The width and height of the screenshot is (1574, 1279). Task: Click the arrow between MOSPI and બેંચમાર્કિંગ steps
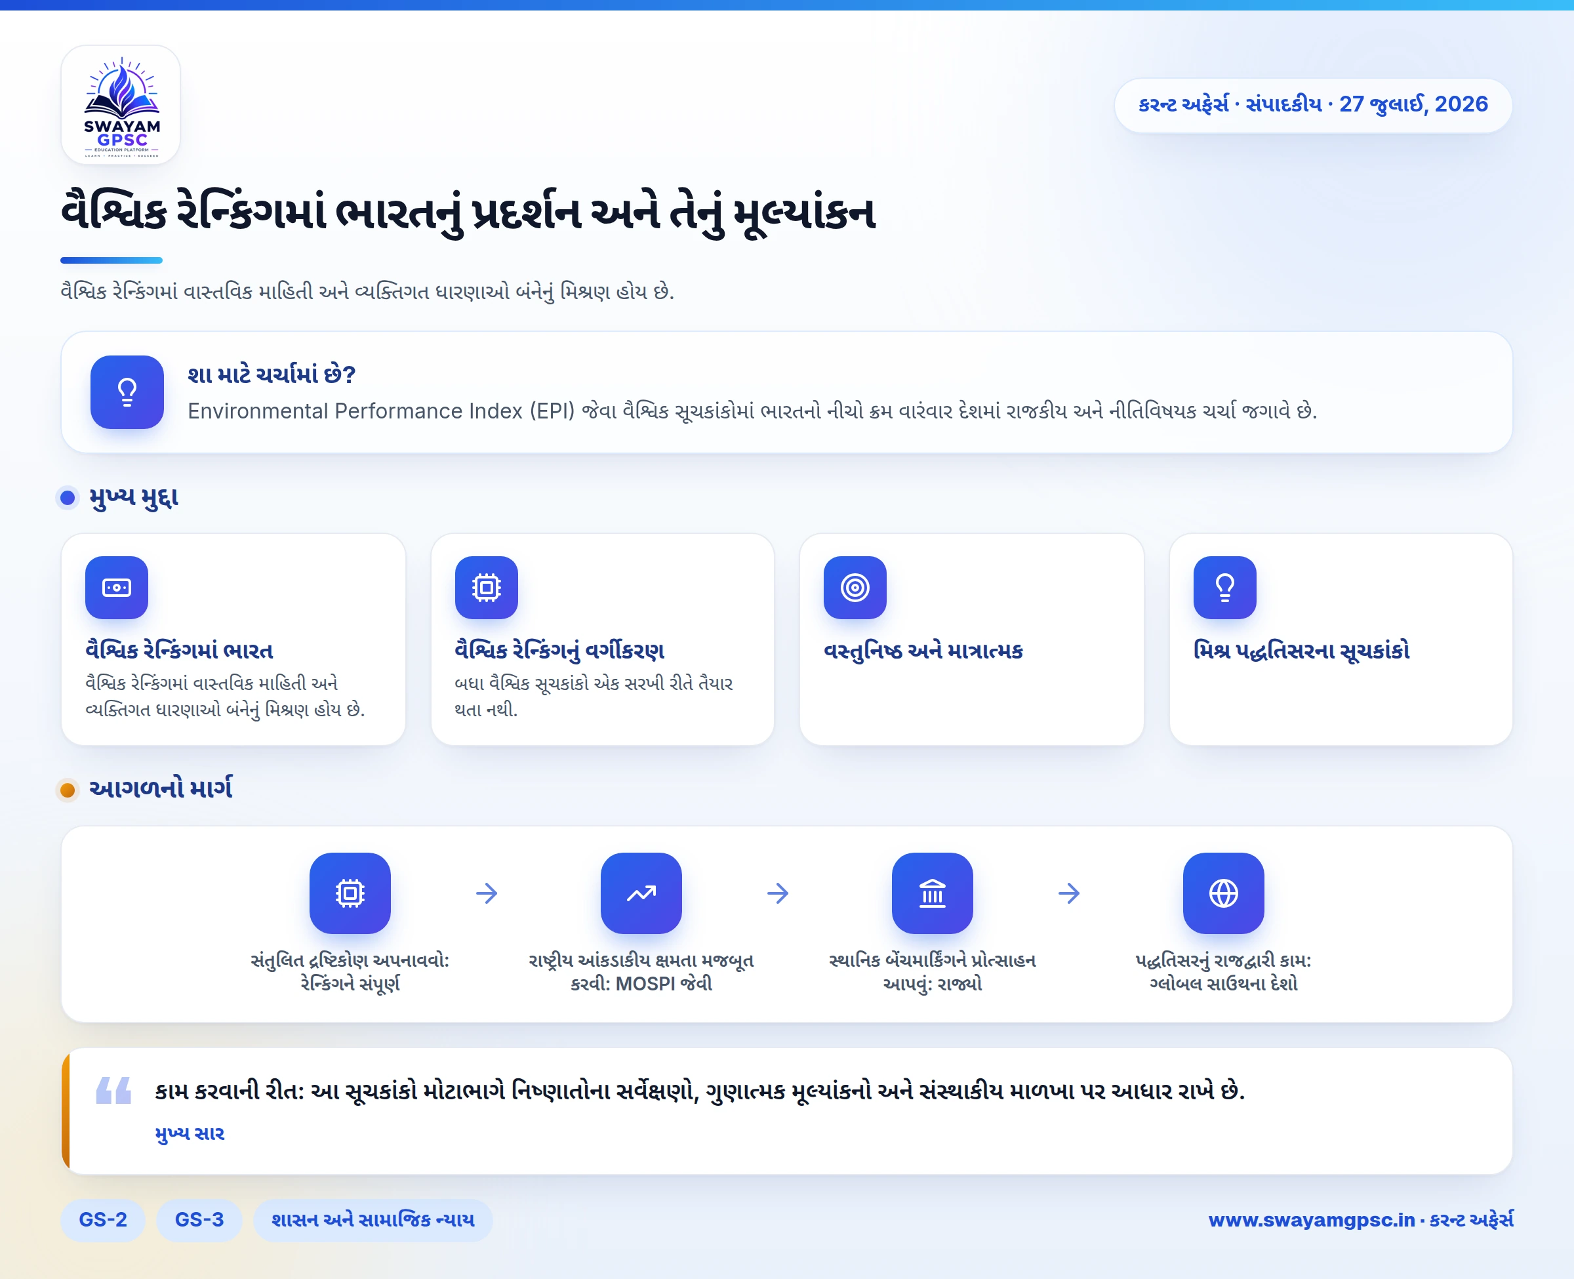[778, 893]
